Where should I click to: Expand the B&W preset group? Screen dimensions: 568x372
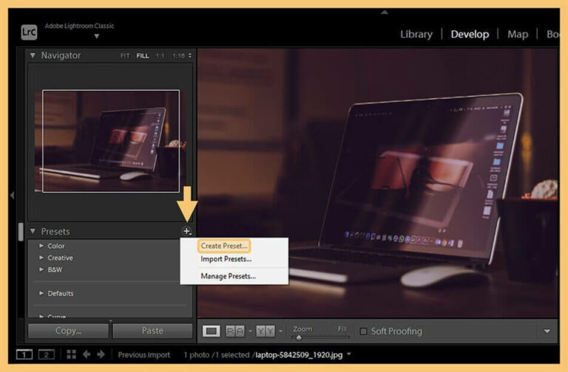pos(41,269)
